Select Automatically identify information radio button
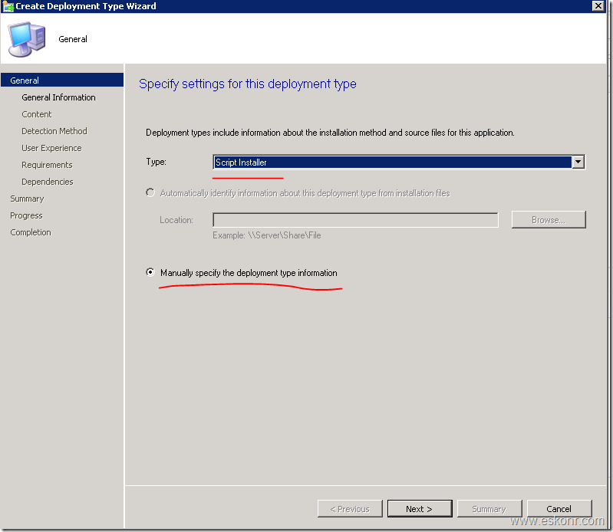613x532 pixels. tap(150, 193)
